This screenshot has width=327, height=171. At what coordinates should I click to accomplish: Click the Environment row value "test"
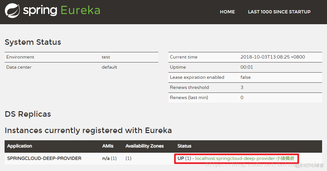pyautogui.click(x=106, y=57)
